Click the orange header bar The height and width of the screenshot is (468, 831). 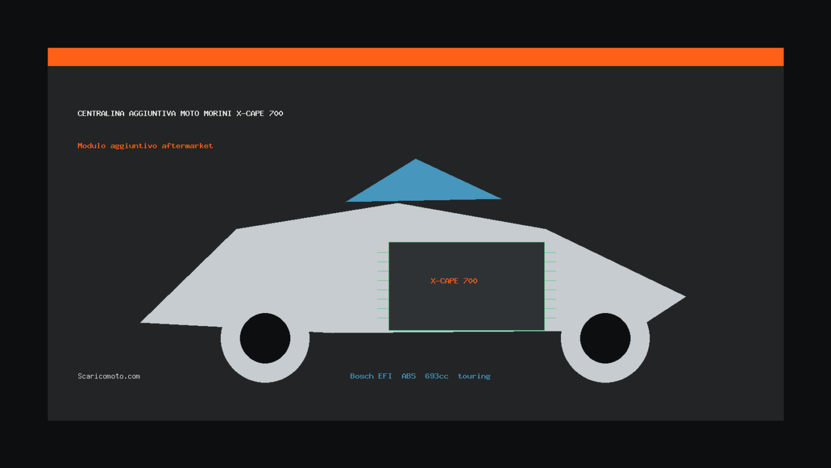click(x=415, y=57)
